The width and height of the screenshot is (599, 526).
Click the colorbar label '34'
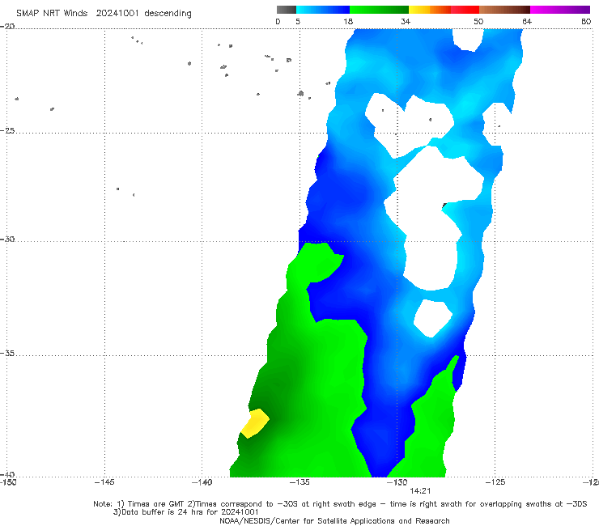pos(406,21)
